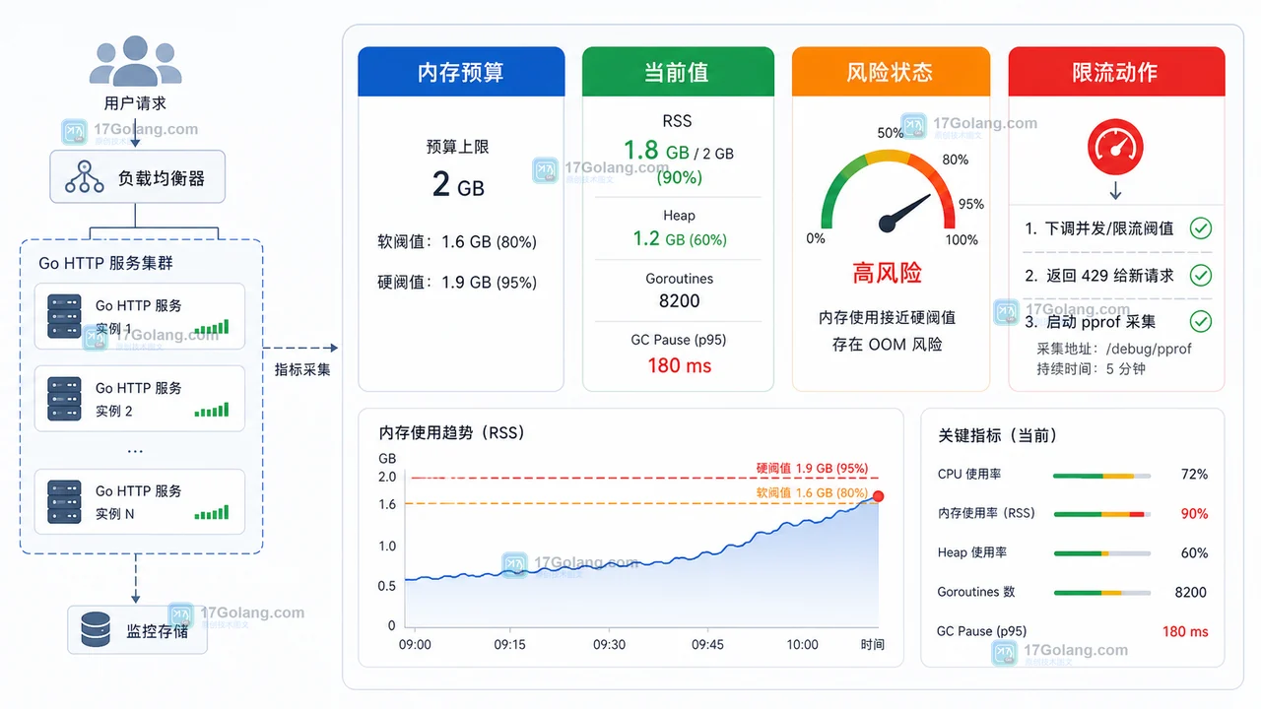Click the 95% gauge tick label
This screenshot has height=709, width=1261.
click(971, 204)
